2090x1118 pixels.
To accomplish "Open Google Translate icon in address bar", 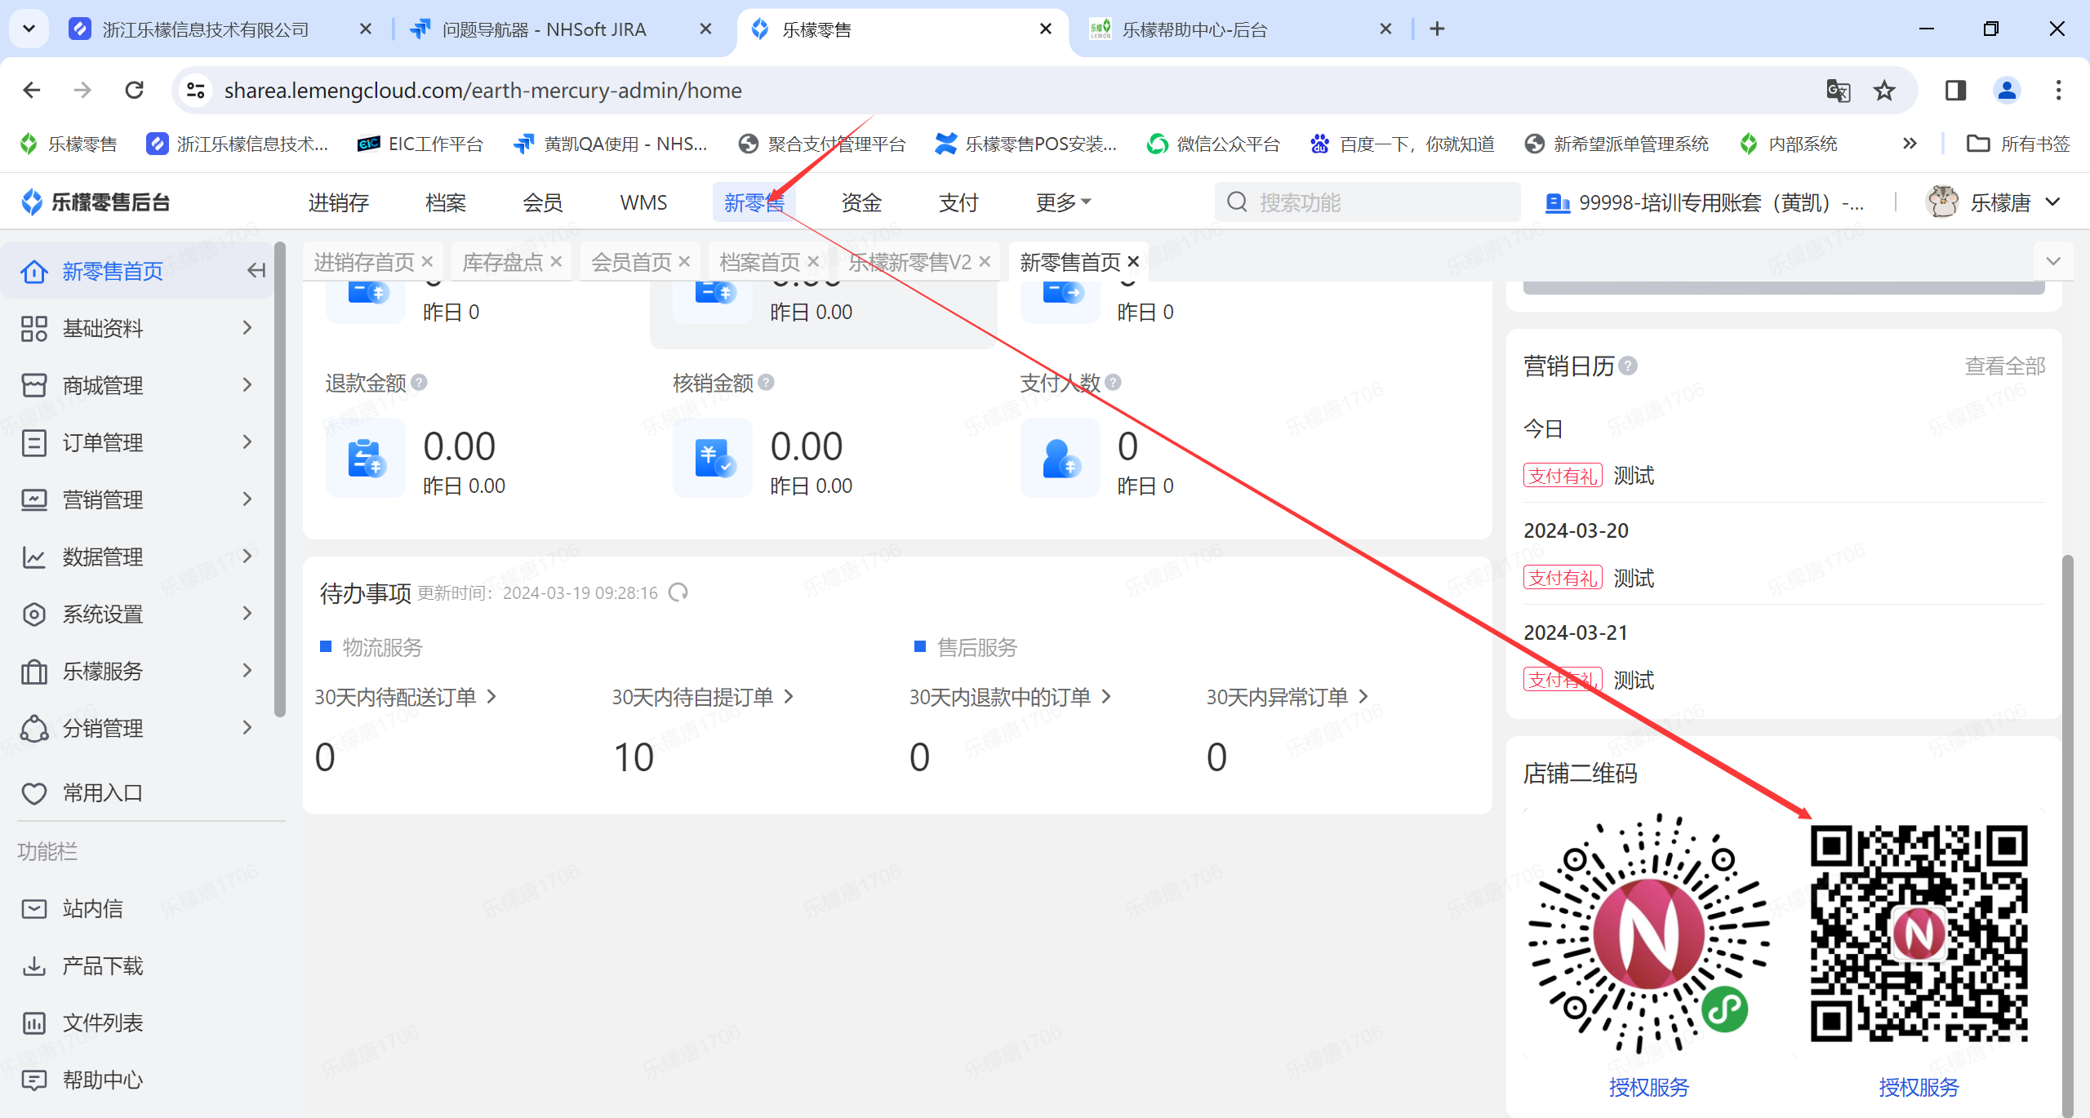I will (x=1838, y=90).
